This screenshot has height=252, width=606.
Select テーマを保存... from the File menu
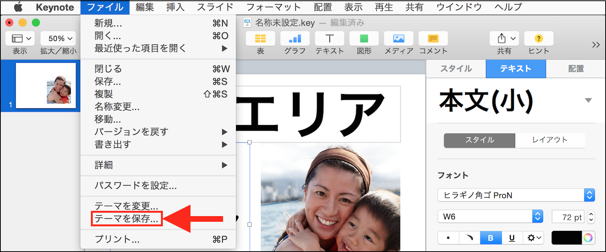coord(127,219)
